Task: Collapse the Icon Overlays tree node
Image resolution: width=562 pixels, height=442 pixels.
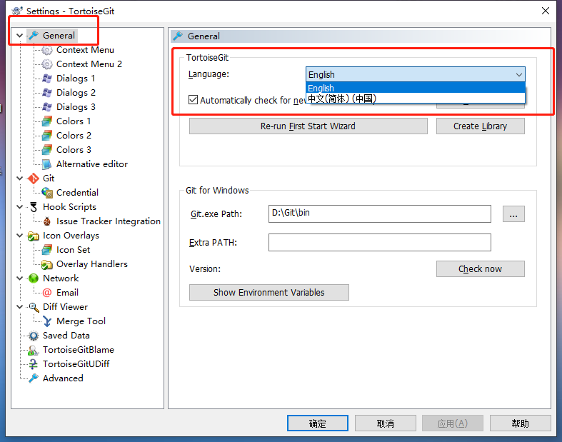Action: (19, 236)
